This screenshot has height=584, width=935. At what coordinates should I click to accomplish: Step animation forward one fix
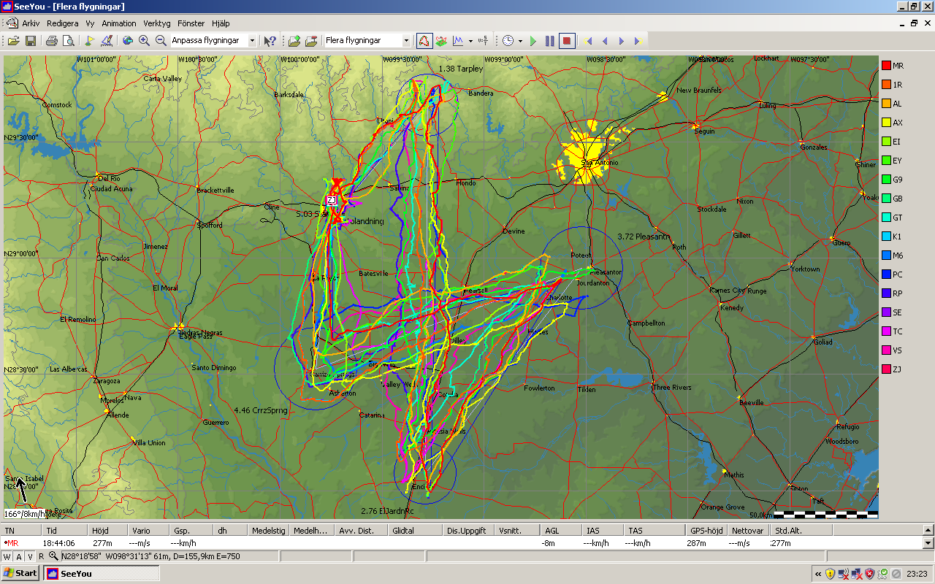pyautogui.click(x=621, y=41)
